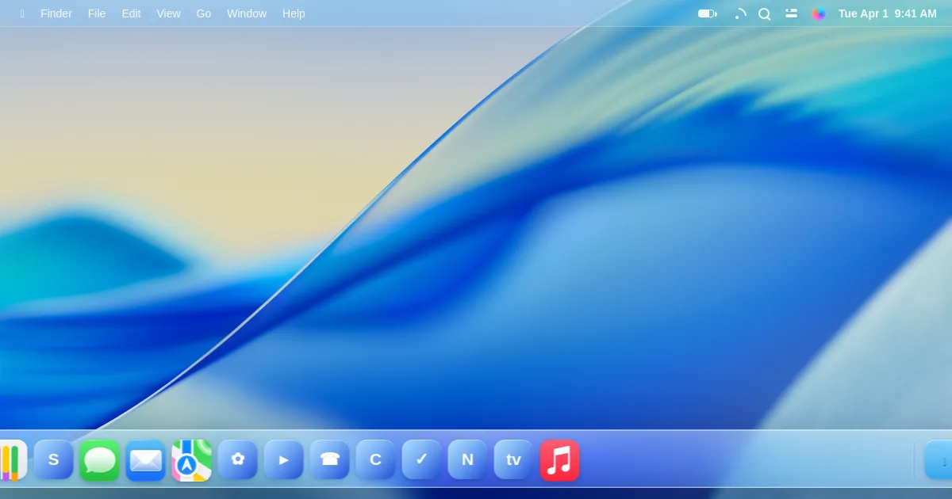
Task: Open the File menu
Action: (97, 13)
